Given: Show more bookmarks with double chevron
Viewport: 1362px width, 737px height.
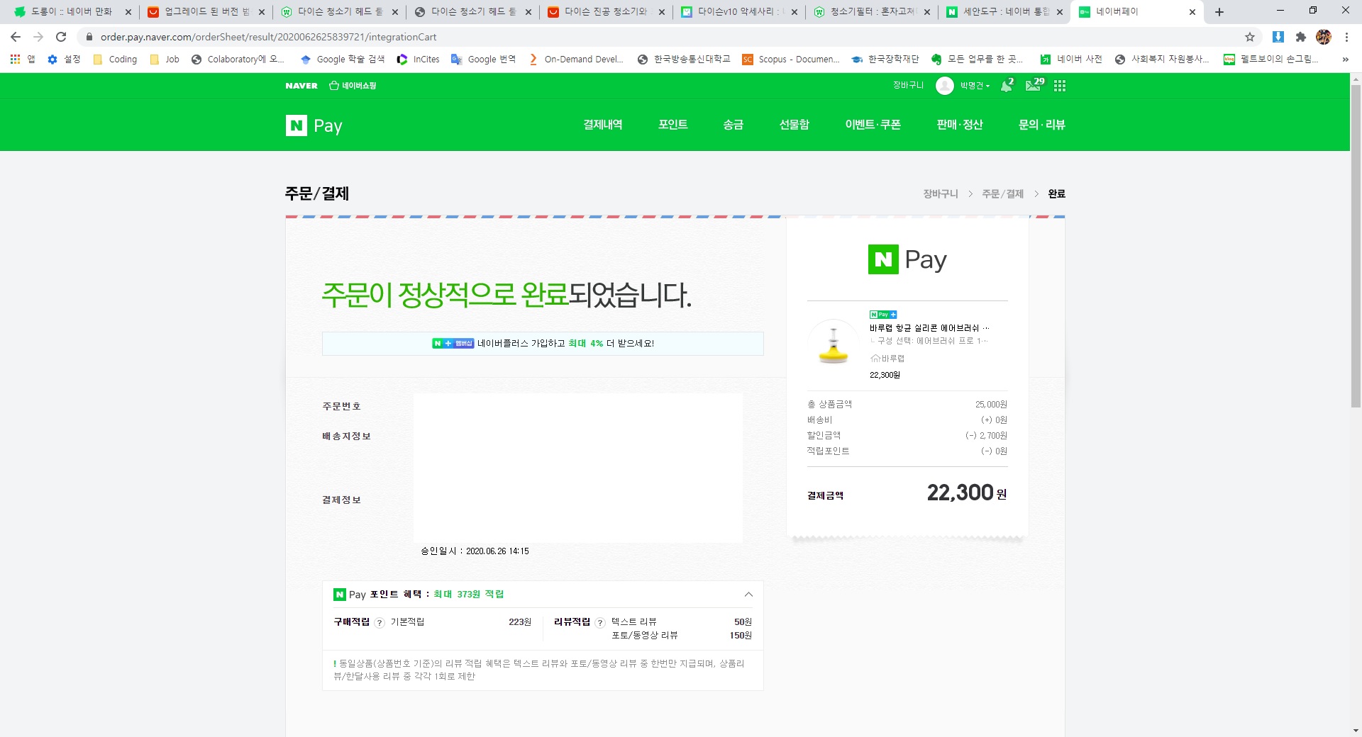Looking at the screenshot, I should [1345, 60].
